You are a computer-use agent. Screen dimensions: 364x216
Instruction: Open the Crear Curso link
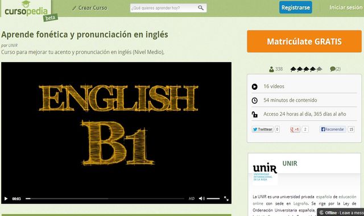click(93, 8)
